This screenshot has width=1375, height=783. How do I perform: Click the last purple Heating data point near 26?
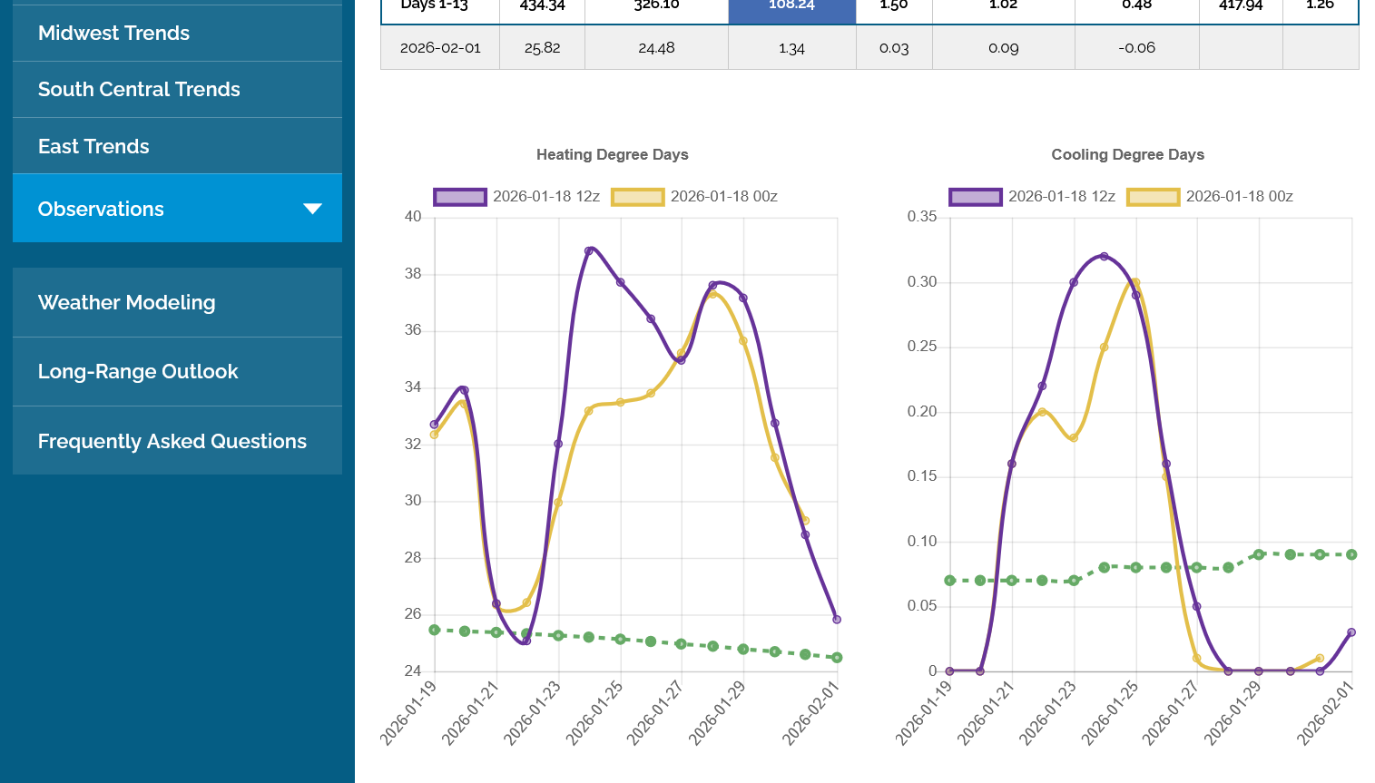point(837,620)
